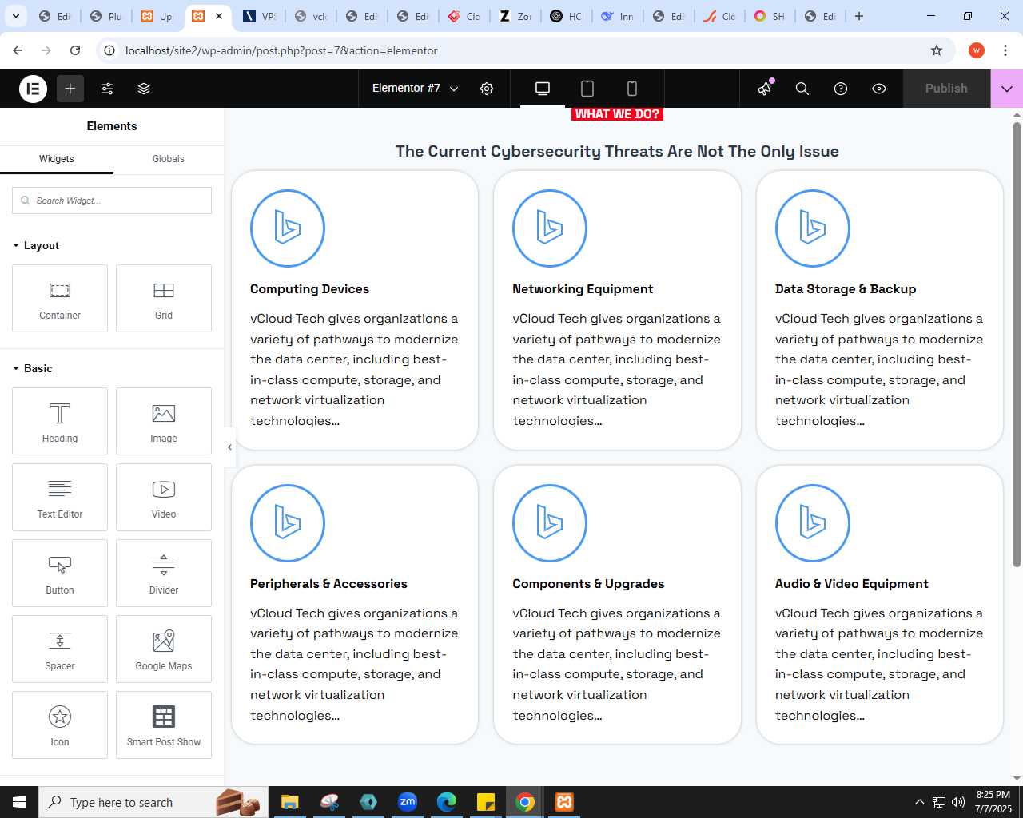Open the Windows Start menu
The image size is (1023, 818).
click(19, 802)
